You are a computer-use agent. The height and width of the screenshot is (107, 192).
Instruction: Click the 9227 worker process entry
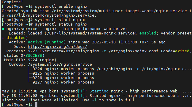(63, 82)
